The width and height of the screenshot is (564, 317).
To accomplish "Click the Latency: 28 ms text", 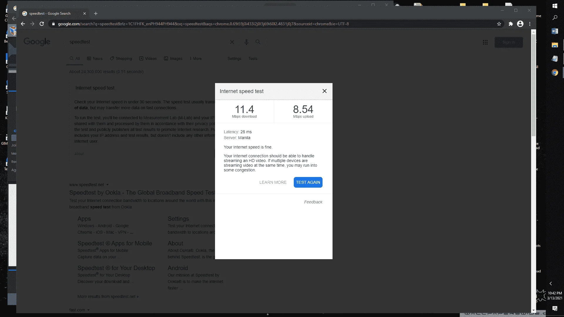I will pyautogui.click(x=238, y=132).
